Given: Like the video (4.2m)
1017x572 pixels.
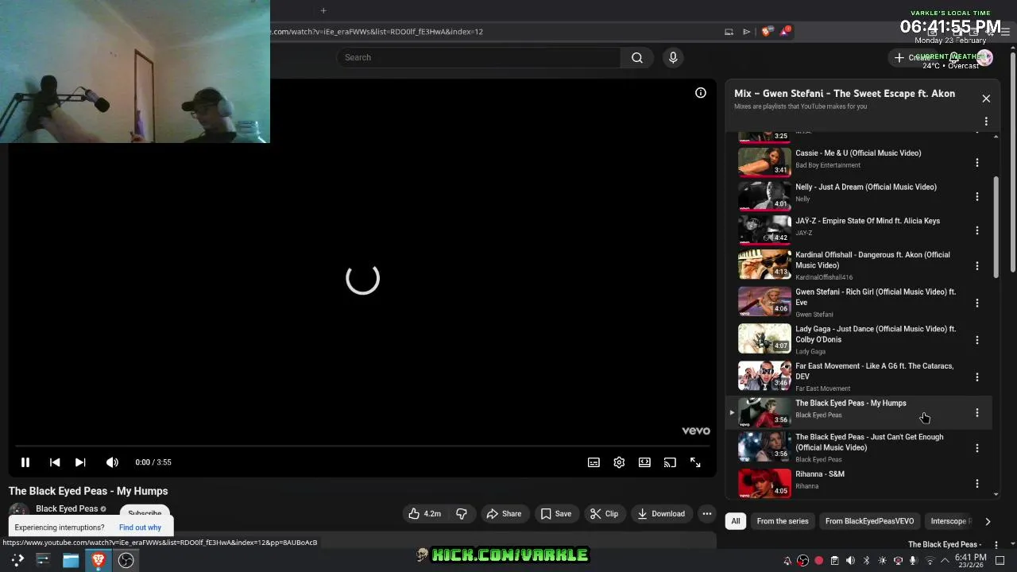Looking at the screenshot, I should coord(424,514).
